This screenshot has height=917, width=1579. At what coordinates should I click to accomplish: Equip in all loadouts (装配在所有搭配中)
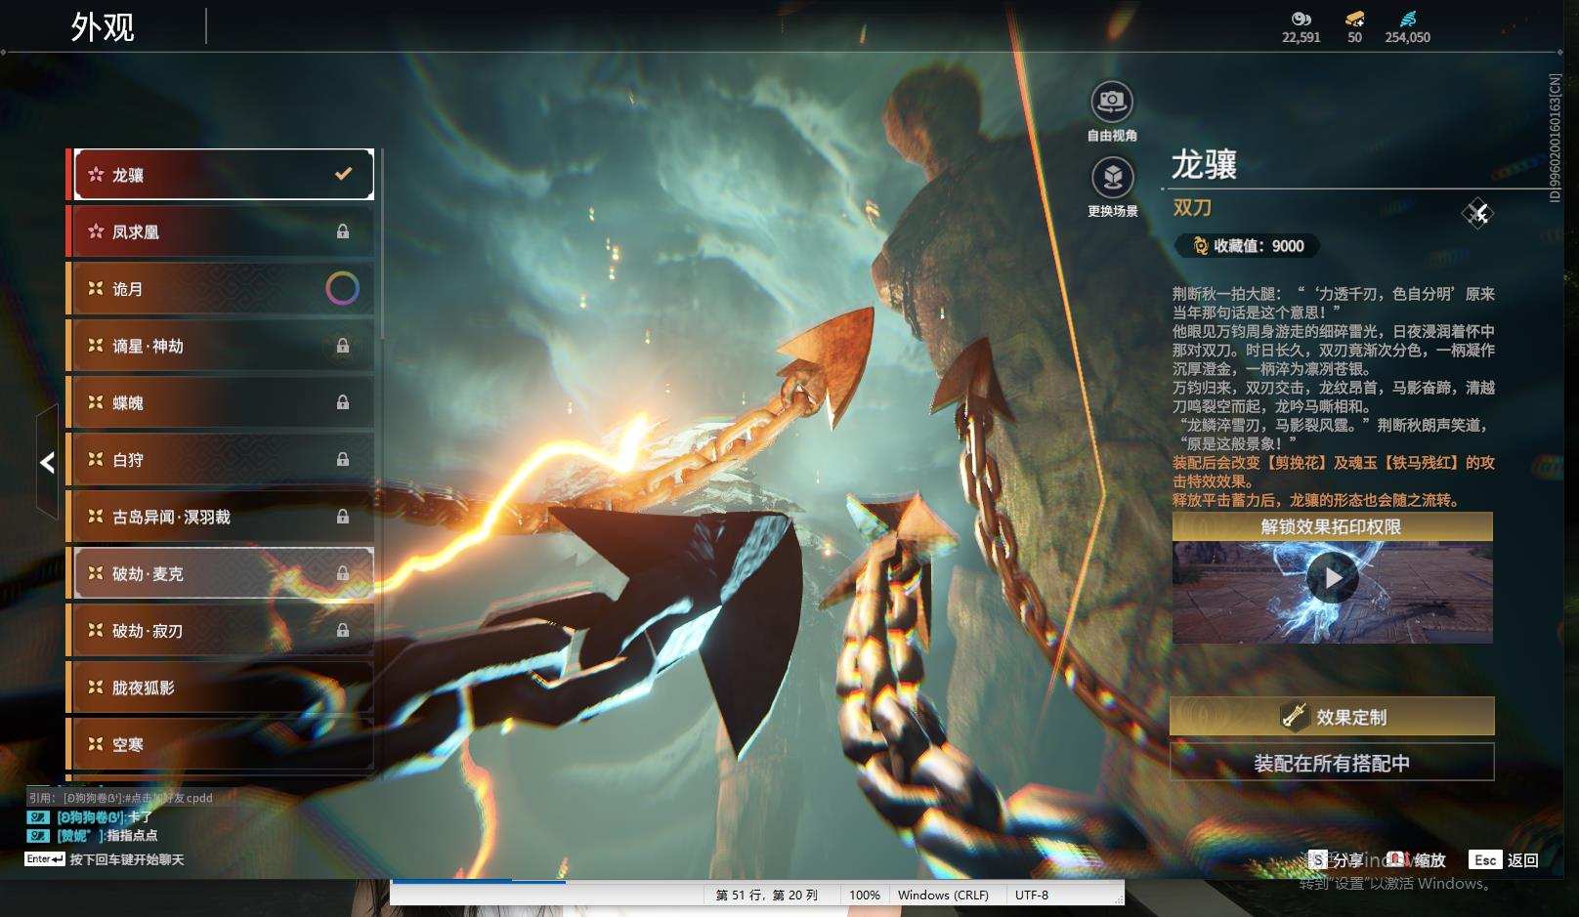click(1332, 763)
